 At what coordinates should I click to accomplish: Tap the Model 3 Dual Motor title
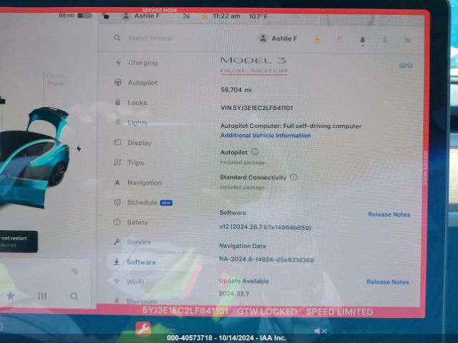[x=253, y=65]
